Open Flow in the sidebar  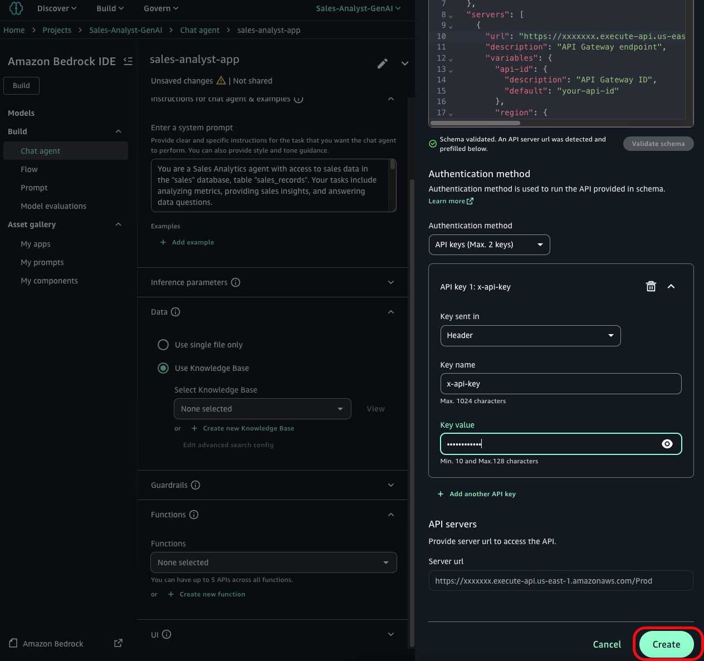(29, 169)
